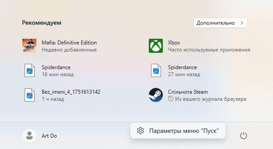Open the Spiderdance entry labeled 27 мин назад
The image size is (273, 149).
[x=182, y=67]
